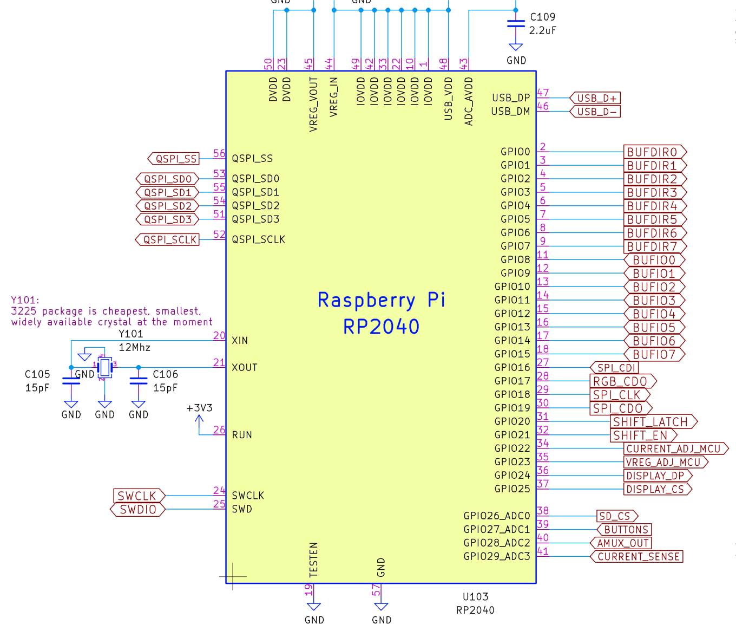Click the '2.2uF' value of C109

point(543,30)
